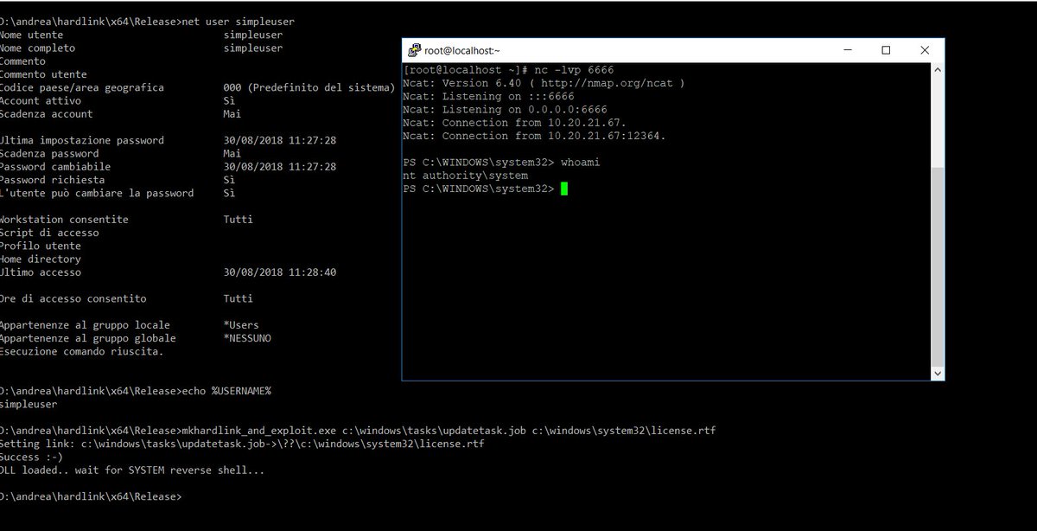This screenshot has height=531, width=1037.
Task: Click 'L'utente può cambiare la password' row
Action: [x=118, y=193]
